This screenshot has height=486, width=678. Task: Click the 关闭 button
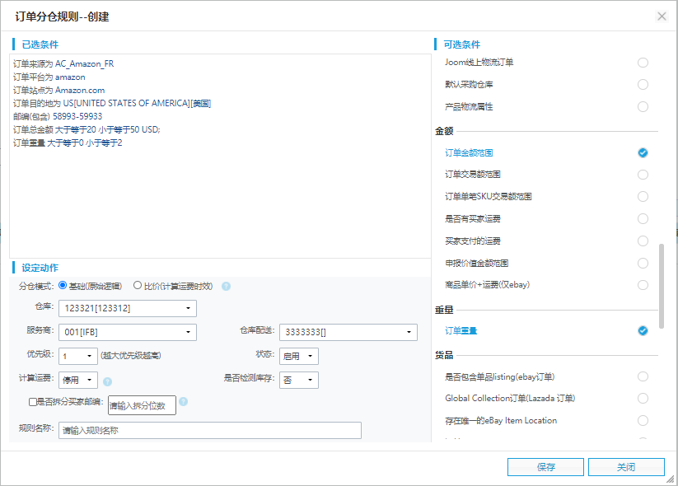point(626,466)
